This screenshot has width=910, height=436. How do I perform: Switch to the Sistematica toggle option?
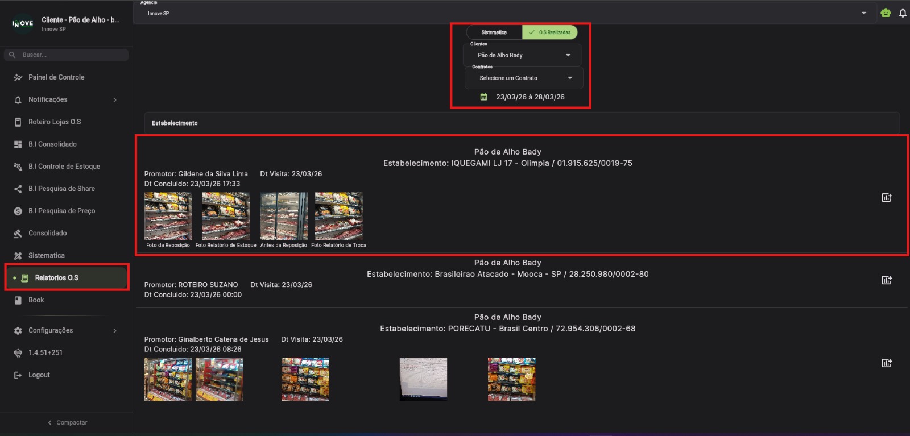[494, 32]
